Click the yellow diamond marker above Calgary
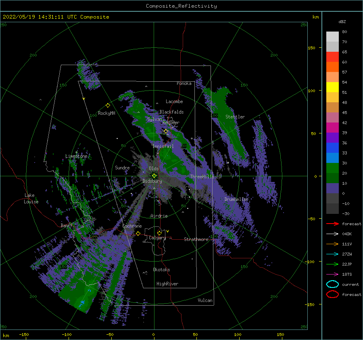This screenshot has height=340, width=363. [x=159, y=233]
